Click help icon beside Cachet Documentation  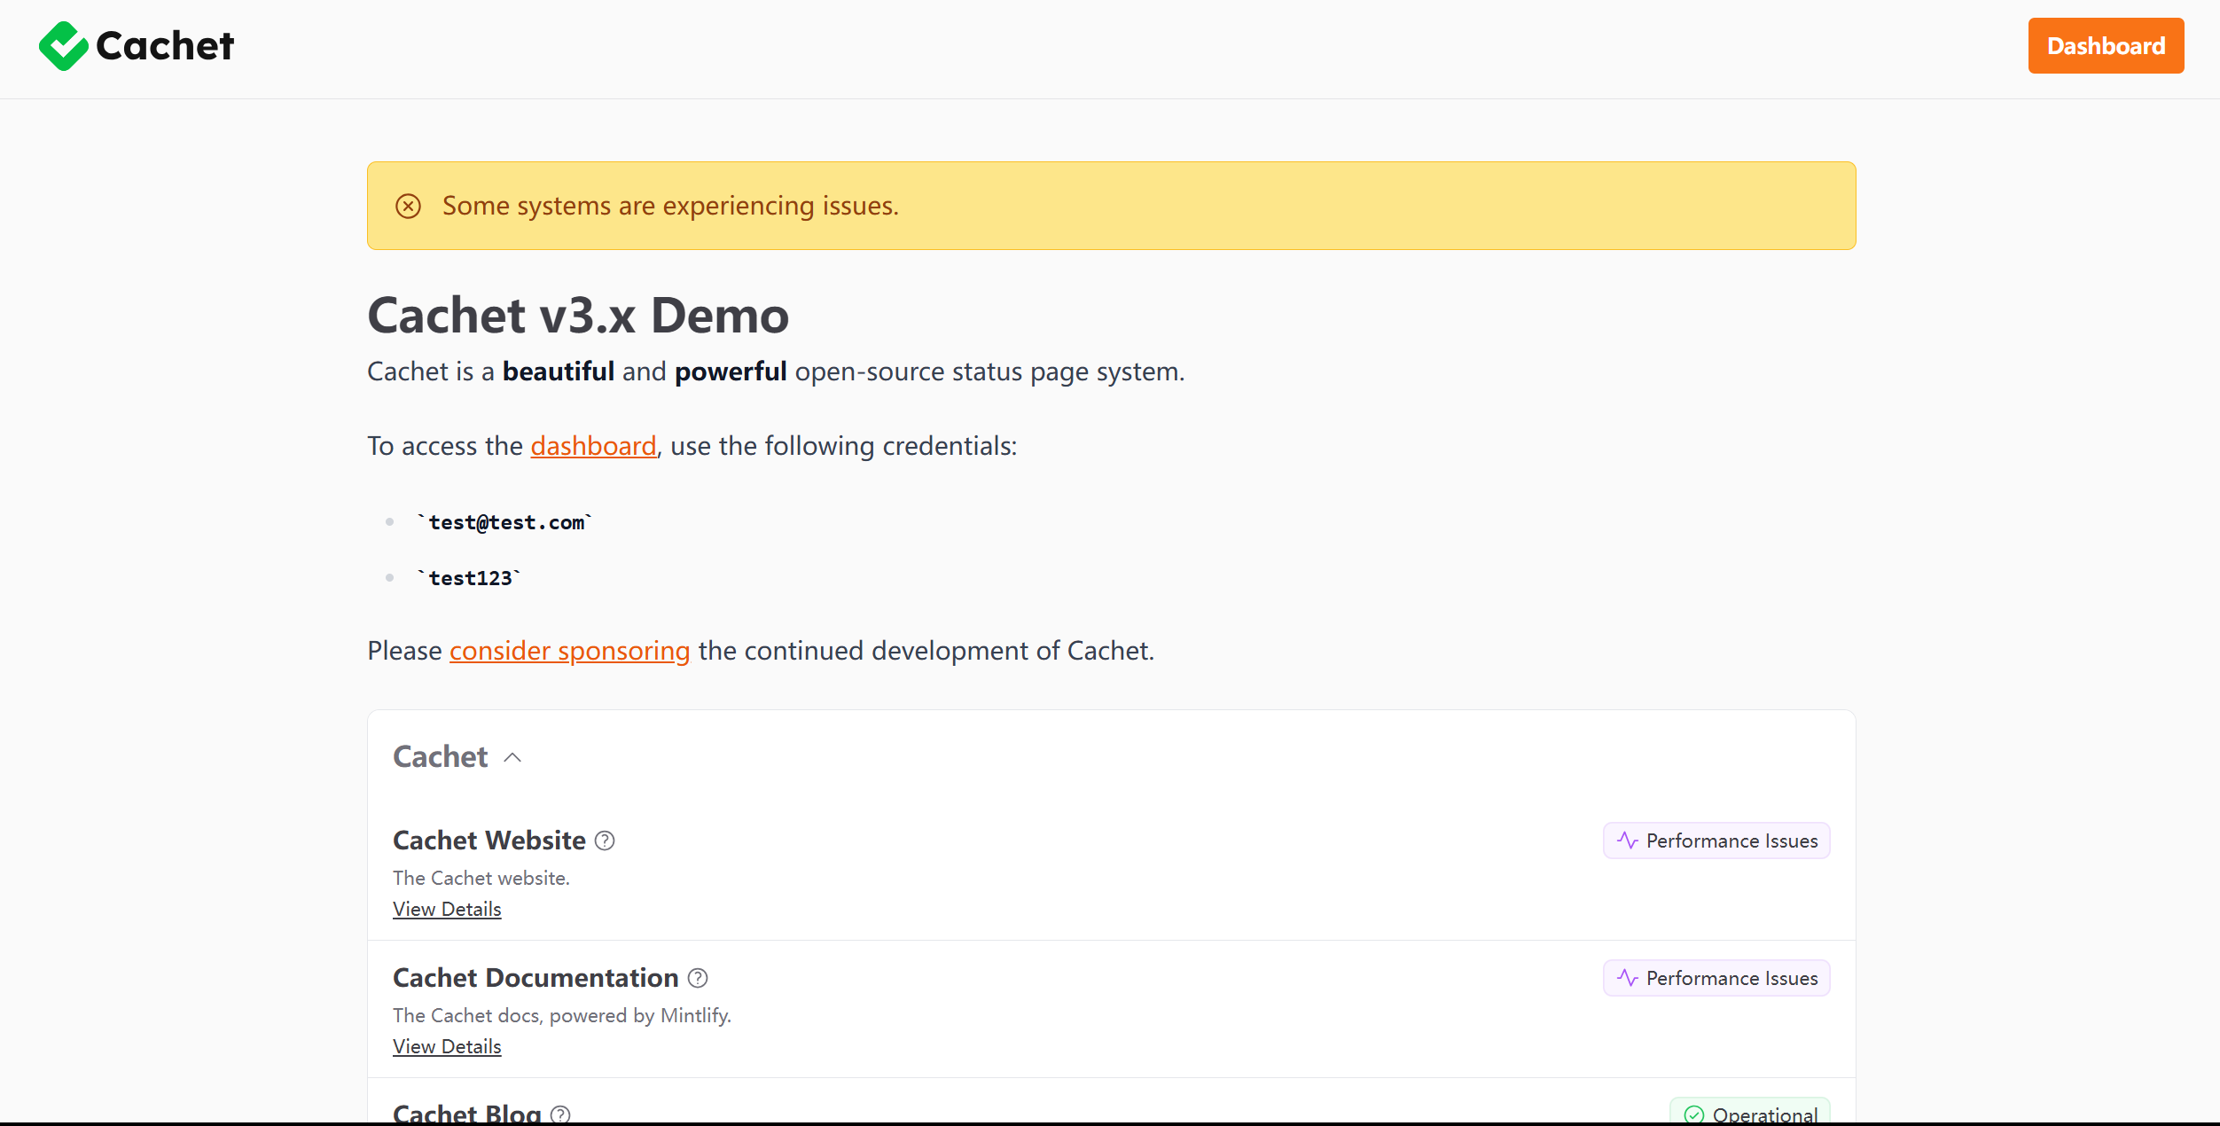698,978
